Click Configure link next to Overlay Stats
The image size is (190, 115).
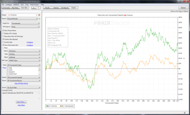point(30,42)
